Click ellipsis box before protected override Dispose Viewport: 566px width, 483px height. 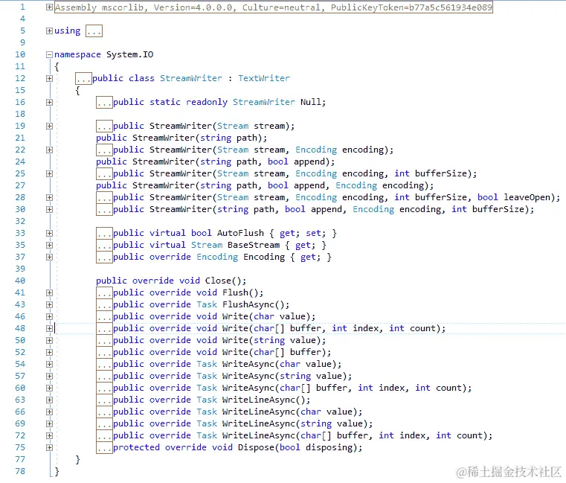coord(104,448)
